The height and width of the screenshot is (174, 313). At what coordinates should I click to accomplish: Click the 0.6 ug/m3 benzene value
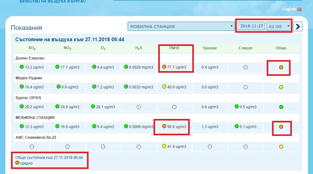click(210, 87)
